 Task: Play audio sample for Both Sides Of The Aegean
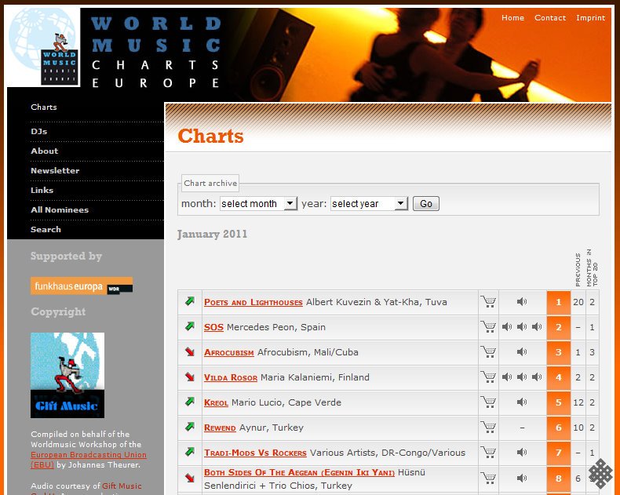[522, 478]
